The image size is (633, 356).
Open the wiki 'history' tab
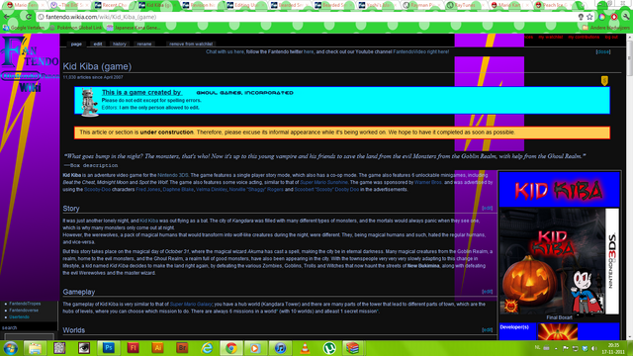pyautogui.click(x=120, y=44)
